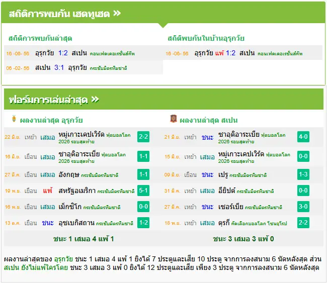Click the 06-02-56 match date
Viewport: 327px width, 283px height.
[18, 68]
